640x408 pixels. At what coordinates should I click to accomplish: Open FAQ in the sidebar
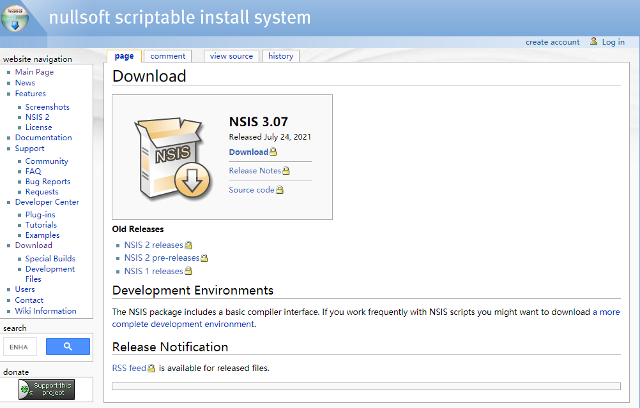pos(33,171)
